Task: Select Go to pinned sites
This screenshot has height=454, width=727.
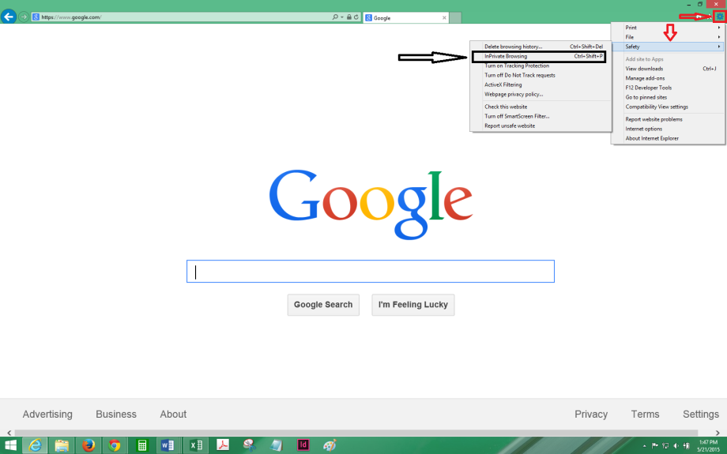Action: pyautogui.click(x=668, y=97)
